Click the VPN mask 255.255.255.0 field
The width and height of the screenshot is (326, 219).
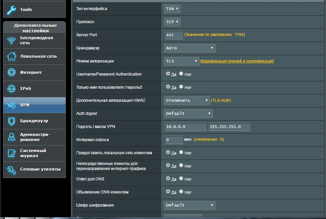pyautogui.click(x=229, y=127)
